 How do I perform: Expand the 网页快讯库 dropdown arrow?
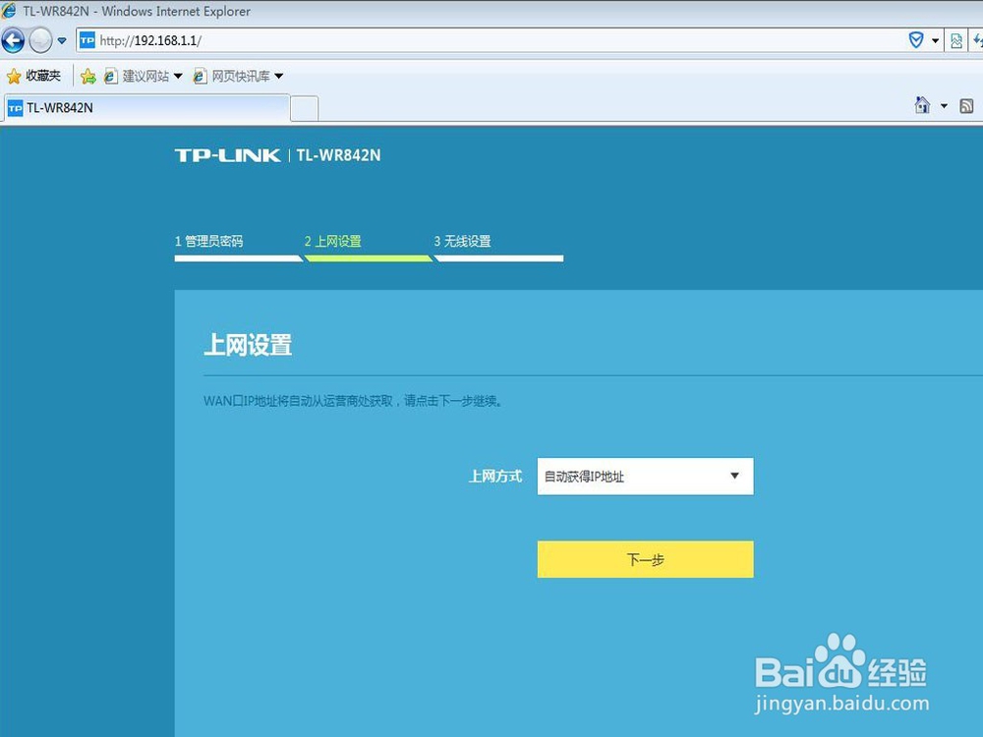279,76
